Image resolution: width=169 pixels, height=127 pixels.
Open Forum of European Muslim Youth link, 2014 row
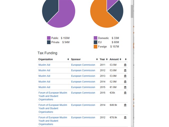53,108
